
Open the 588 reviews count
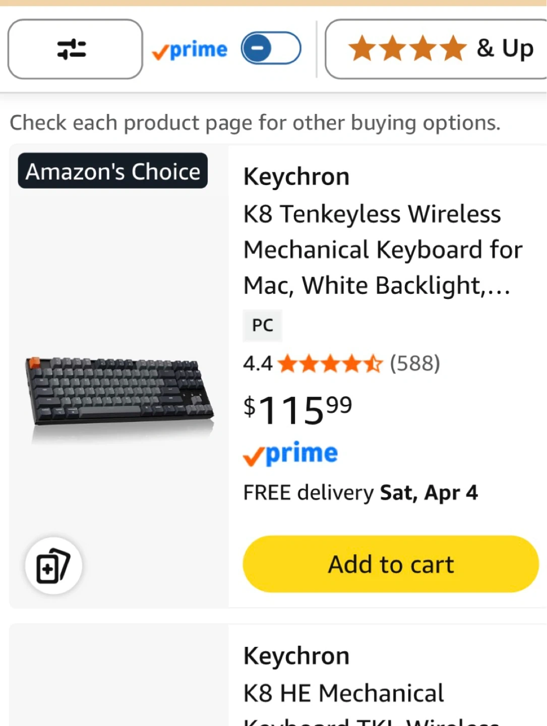coord(415,364)
